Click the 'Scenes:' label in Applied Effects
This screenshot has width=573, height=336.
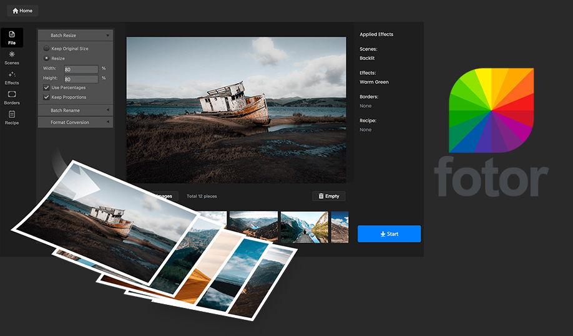(x=368, y=49)
